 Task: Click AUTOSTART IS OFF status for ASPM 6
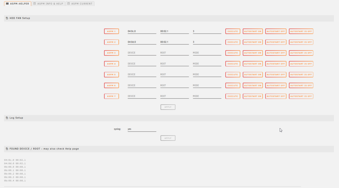tap(301, 86)
